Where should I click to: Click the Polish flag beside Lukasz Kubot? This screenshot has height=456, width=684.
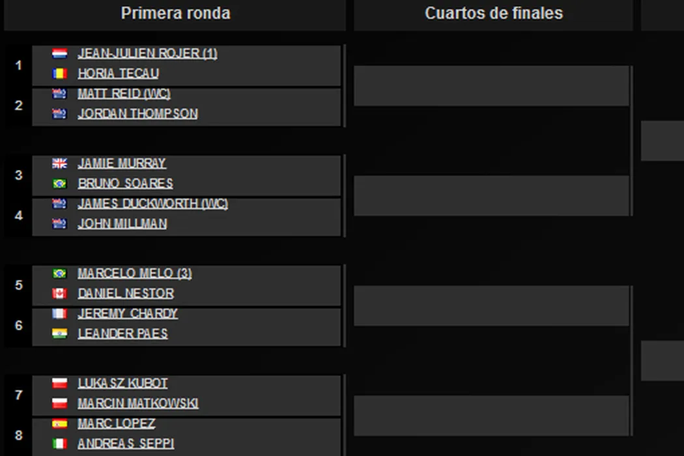pyautogui.click(x=60, y=384)
